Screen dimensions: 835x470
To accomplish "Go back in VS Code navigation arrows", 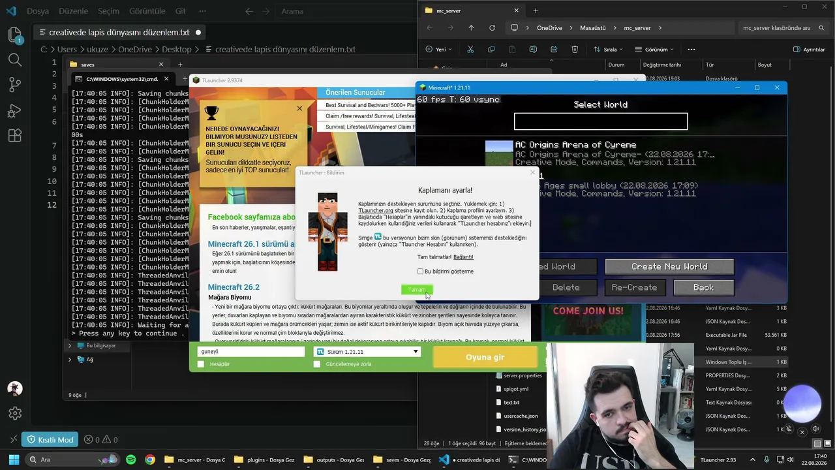I will (249, 11).
